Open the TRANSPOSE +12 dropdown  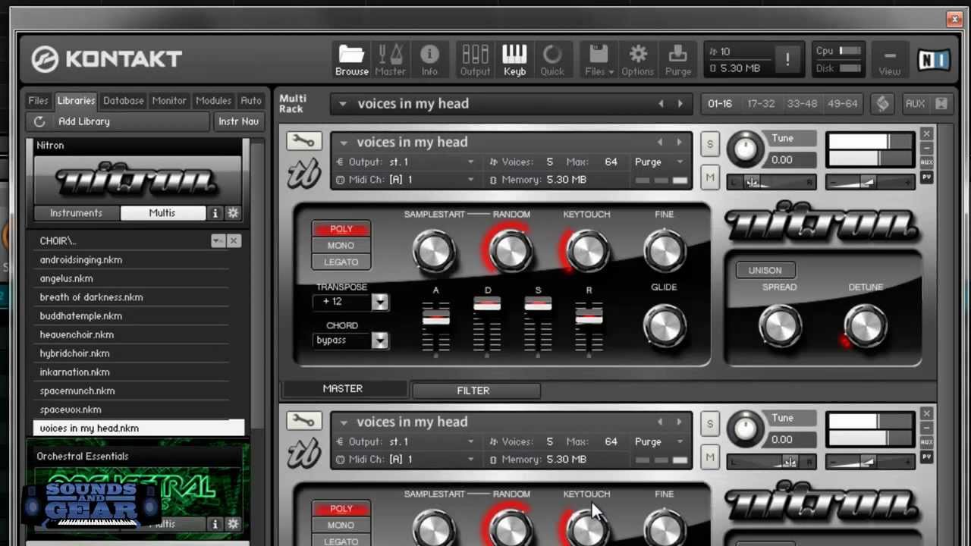click(380, 302)
